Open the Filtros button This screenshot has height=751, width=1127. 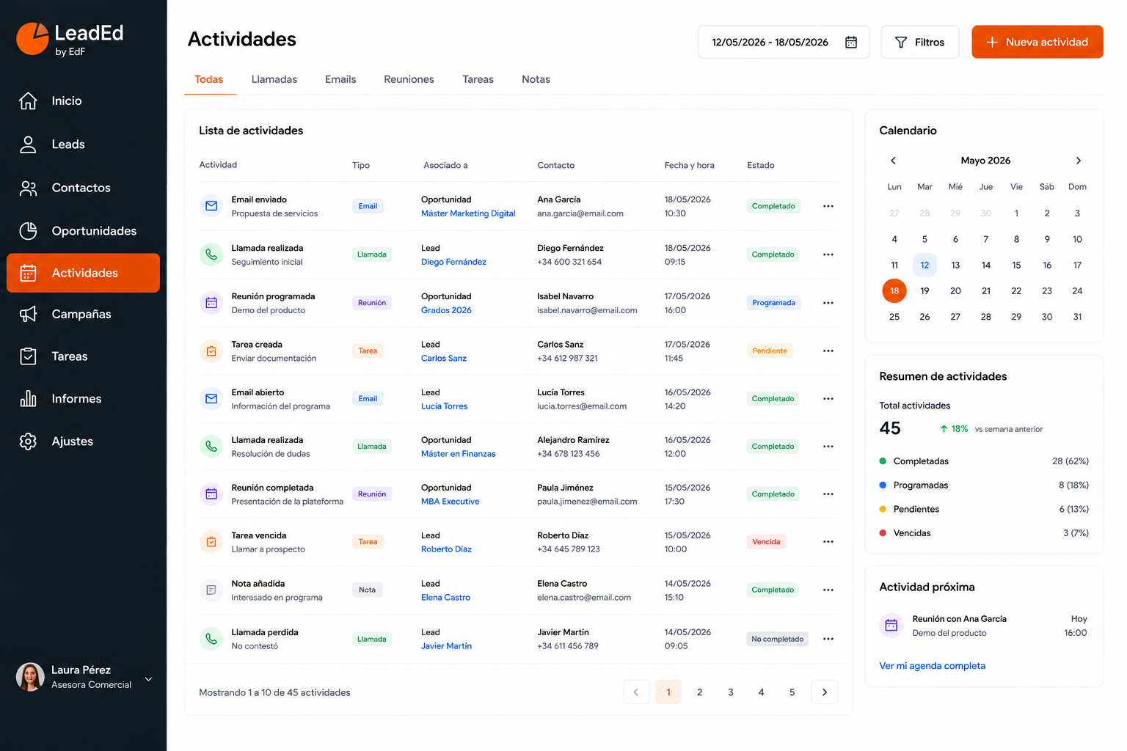pos(920,42)
